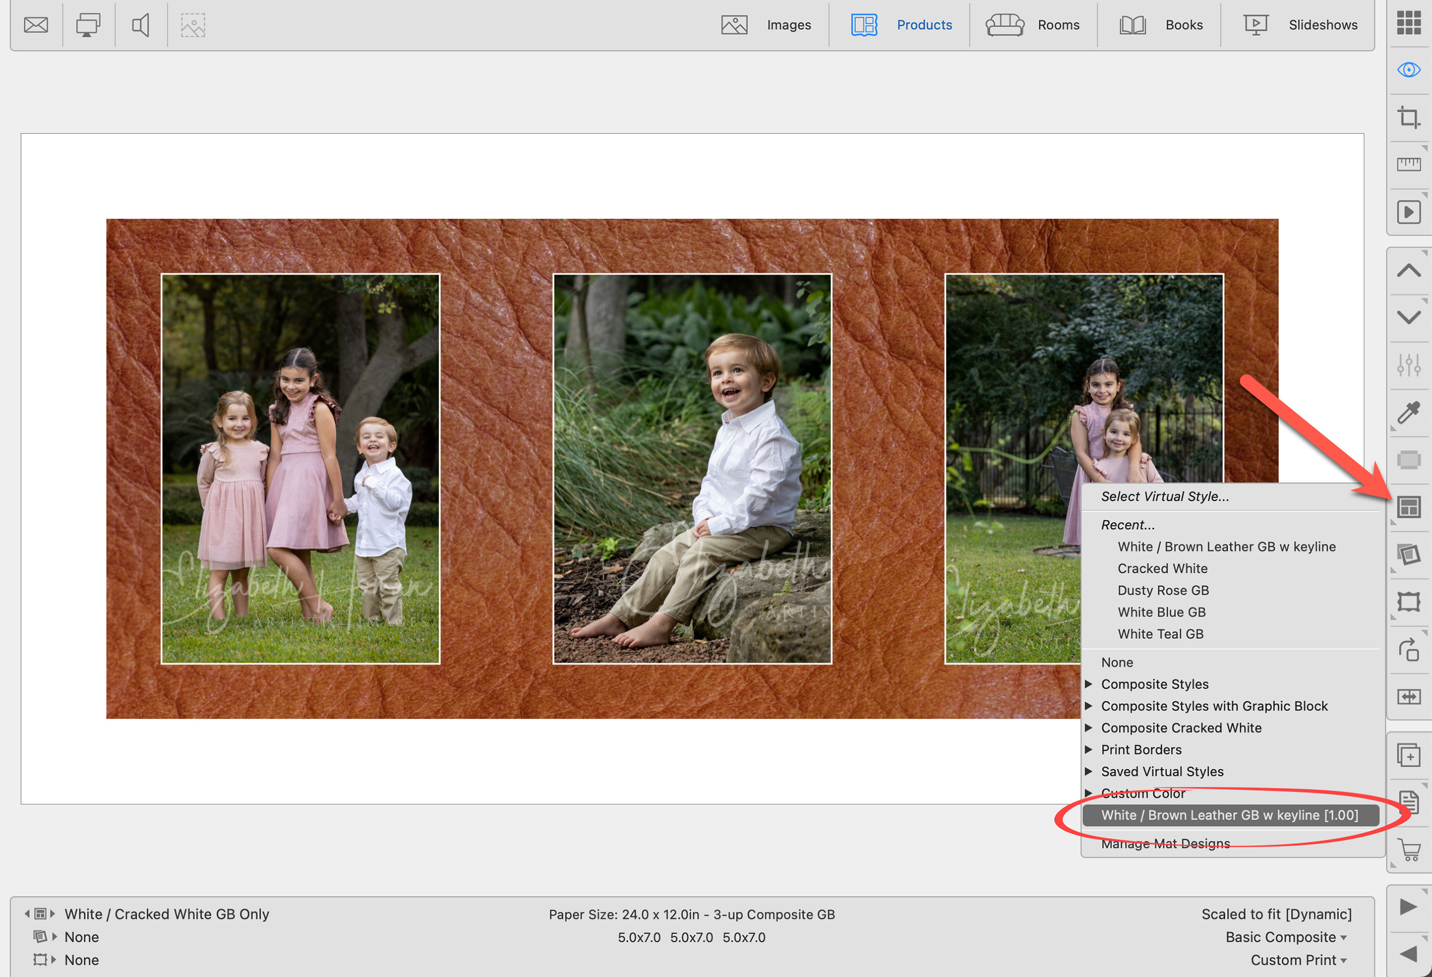The width and height of the screenshot is (1432, 977).
Task: Click the rotate image icon
Action: [1408, 649]
